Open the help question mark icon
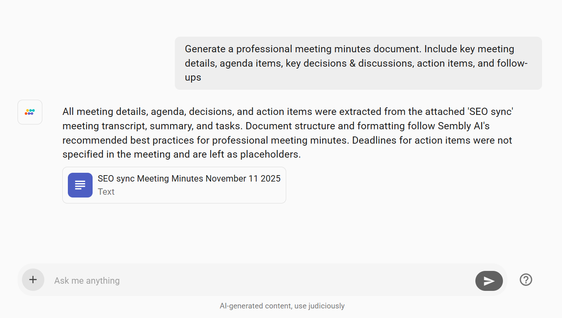The image size is (562, 318). point(526,280)
